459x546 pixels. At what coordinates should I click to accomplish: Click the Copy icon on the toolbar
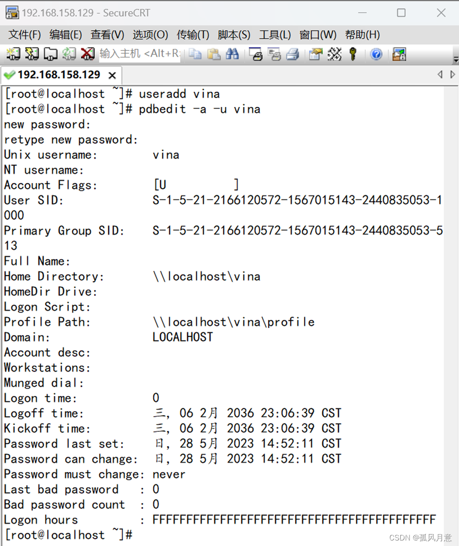point(195,54)
